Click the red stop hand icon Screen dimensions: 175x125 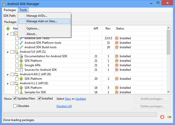point(162,117)
